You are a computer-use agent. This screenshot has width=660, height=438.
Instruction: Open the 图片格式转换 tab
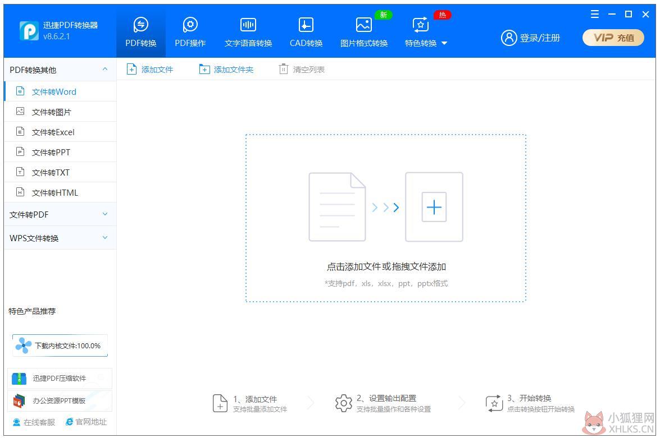(363, 32)
